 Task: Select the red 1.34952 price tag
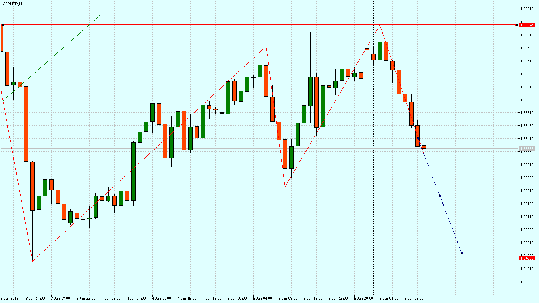pyautogui.click(x=527, y=258)
